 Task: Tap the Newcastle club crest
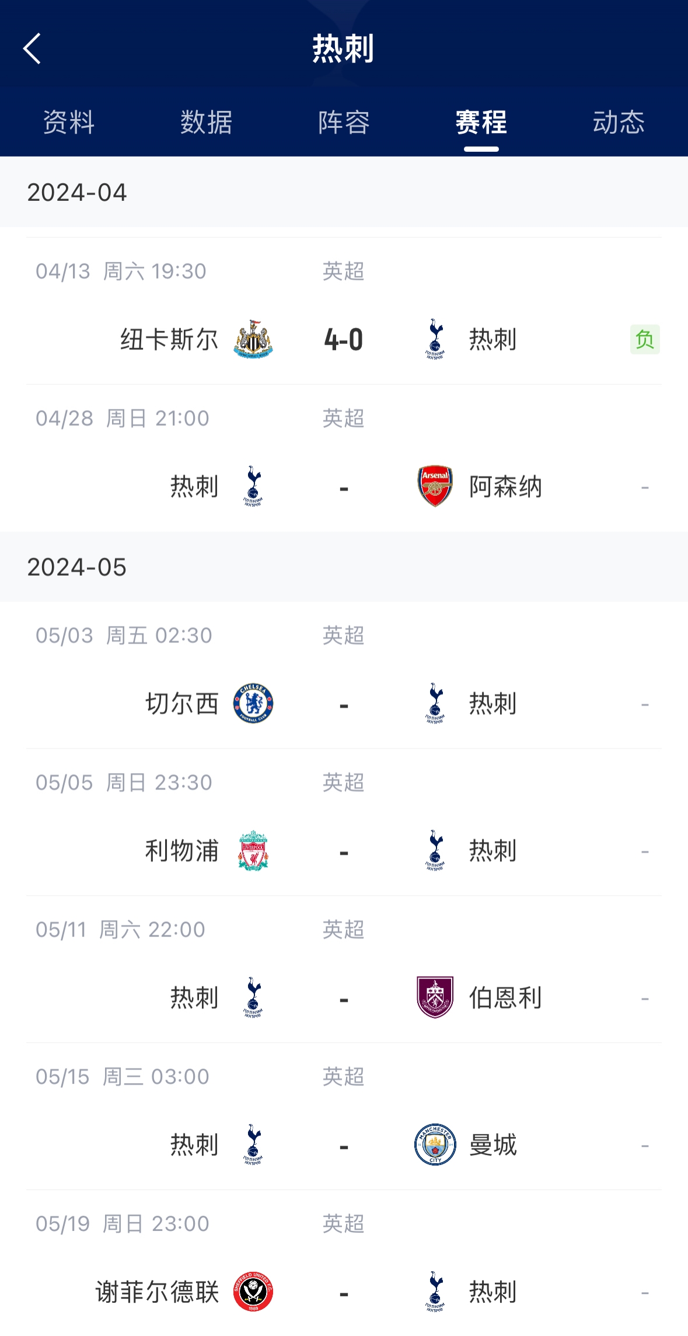tap(253, 339)
